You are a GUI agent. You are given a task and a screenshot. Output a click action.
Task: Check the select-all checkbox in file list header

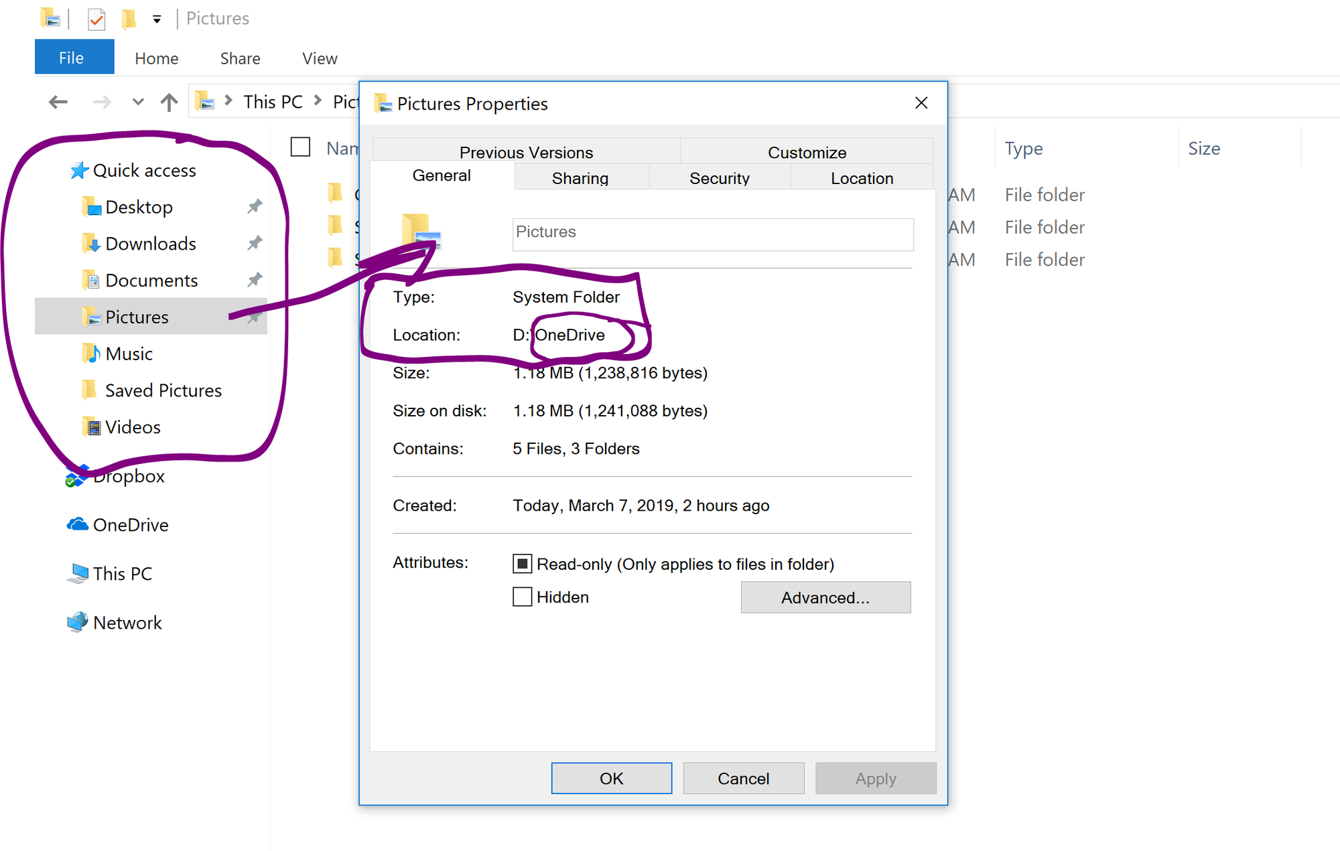point(300,147)
